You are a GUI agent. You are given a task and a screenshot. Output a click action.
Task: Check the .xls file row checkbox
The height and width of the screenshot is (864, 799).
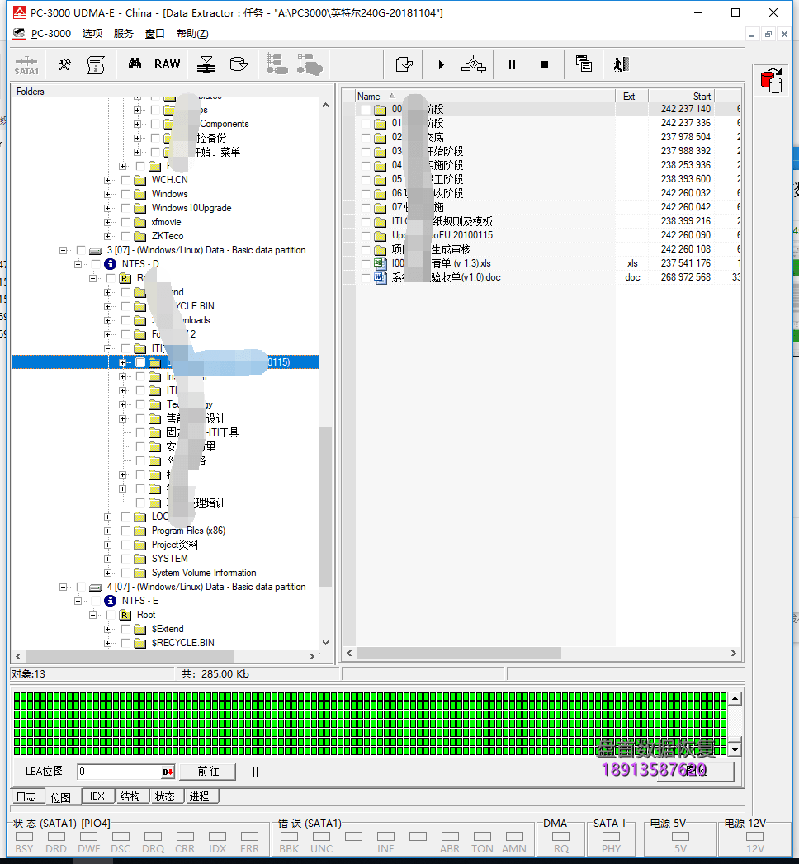click(x=366, y=264)
